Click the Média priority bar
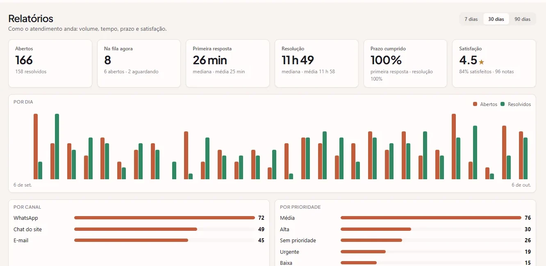 coord(431,218)
